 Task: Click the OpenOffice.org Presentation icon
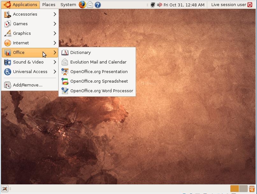click(x=65, y=72)
